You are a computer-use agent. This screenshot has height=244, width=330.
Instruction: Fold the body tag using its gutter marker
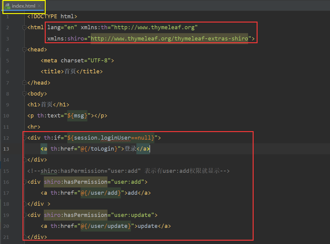[24, 94]
